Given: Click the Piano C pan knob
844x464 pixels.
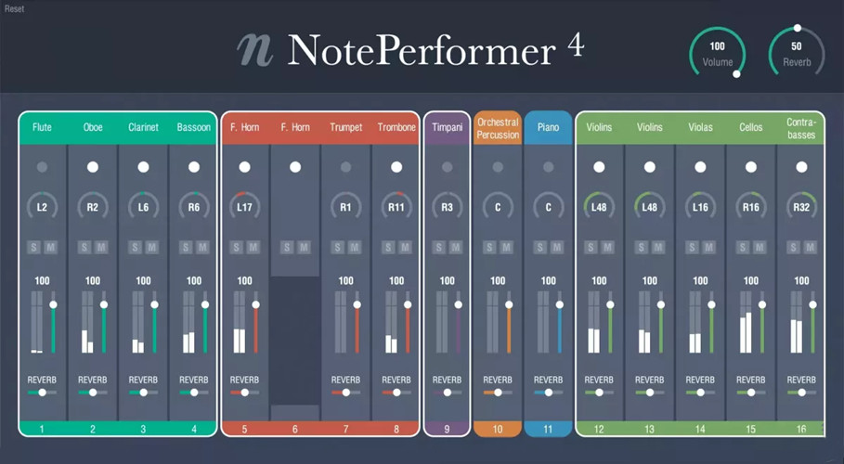Looking at the screenshot, I should click(x=548, y=207).
